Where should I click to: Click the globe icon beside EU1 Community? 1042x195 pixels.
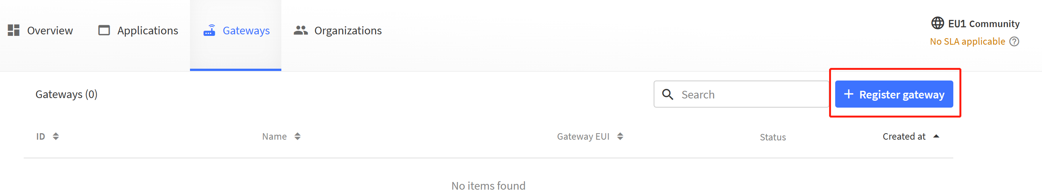937,23
